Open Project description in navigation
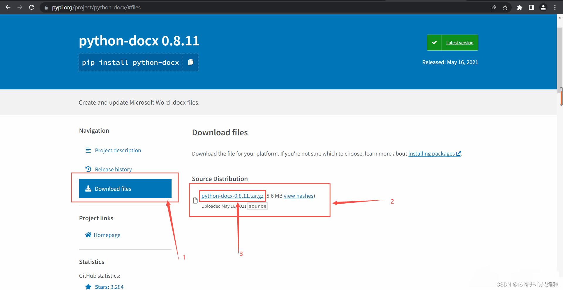The width and height of the screenshot is (563, 290). [118, 150]
